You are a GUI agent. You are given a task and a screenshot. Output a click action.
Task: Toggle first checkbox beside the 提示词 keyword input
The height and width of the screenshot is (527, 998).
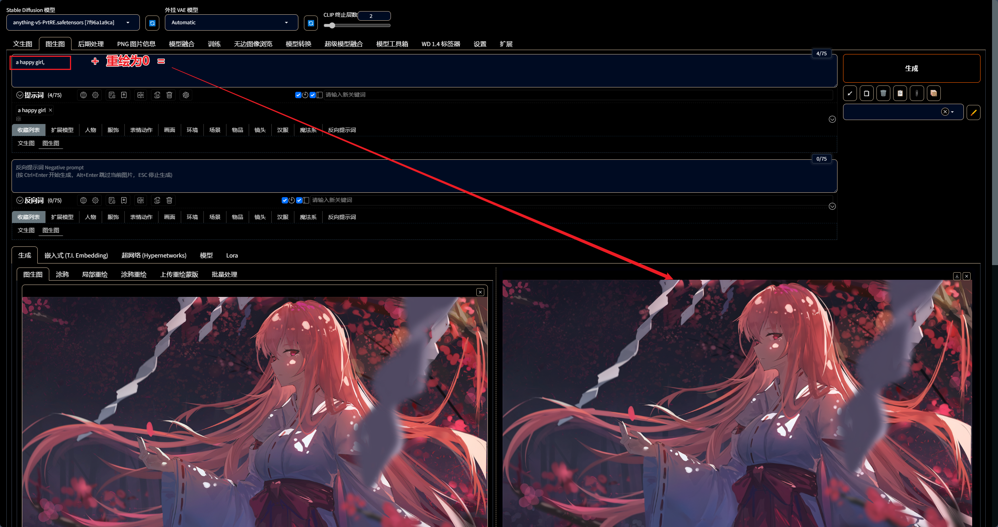pos(298,95)
